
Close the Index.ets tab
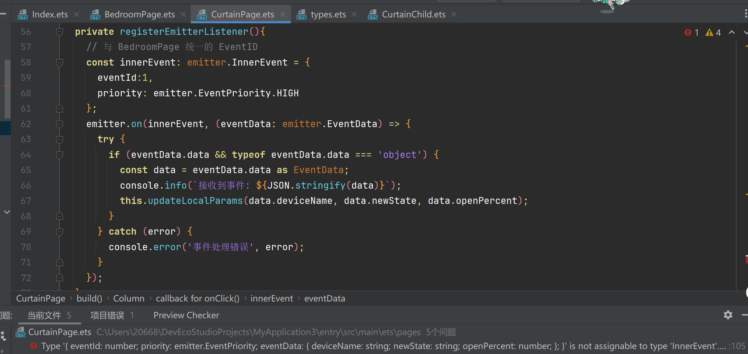pyautogui.click(x=77, y=14)
